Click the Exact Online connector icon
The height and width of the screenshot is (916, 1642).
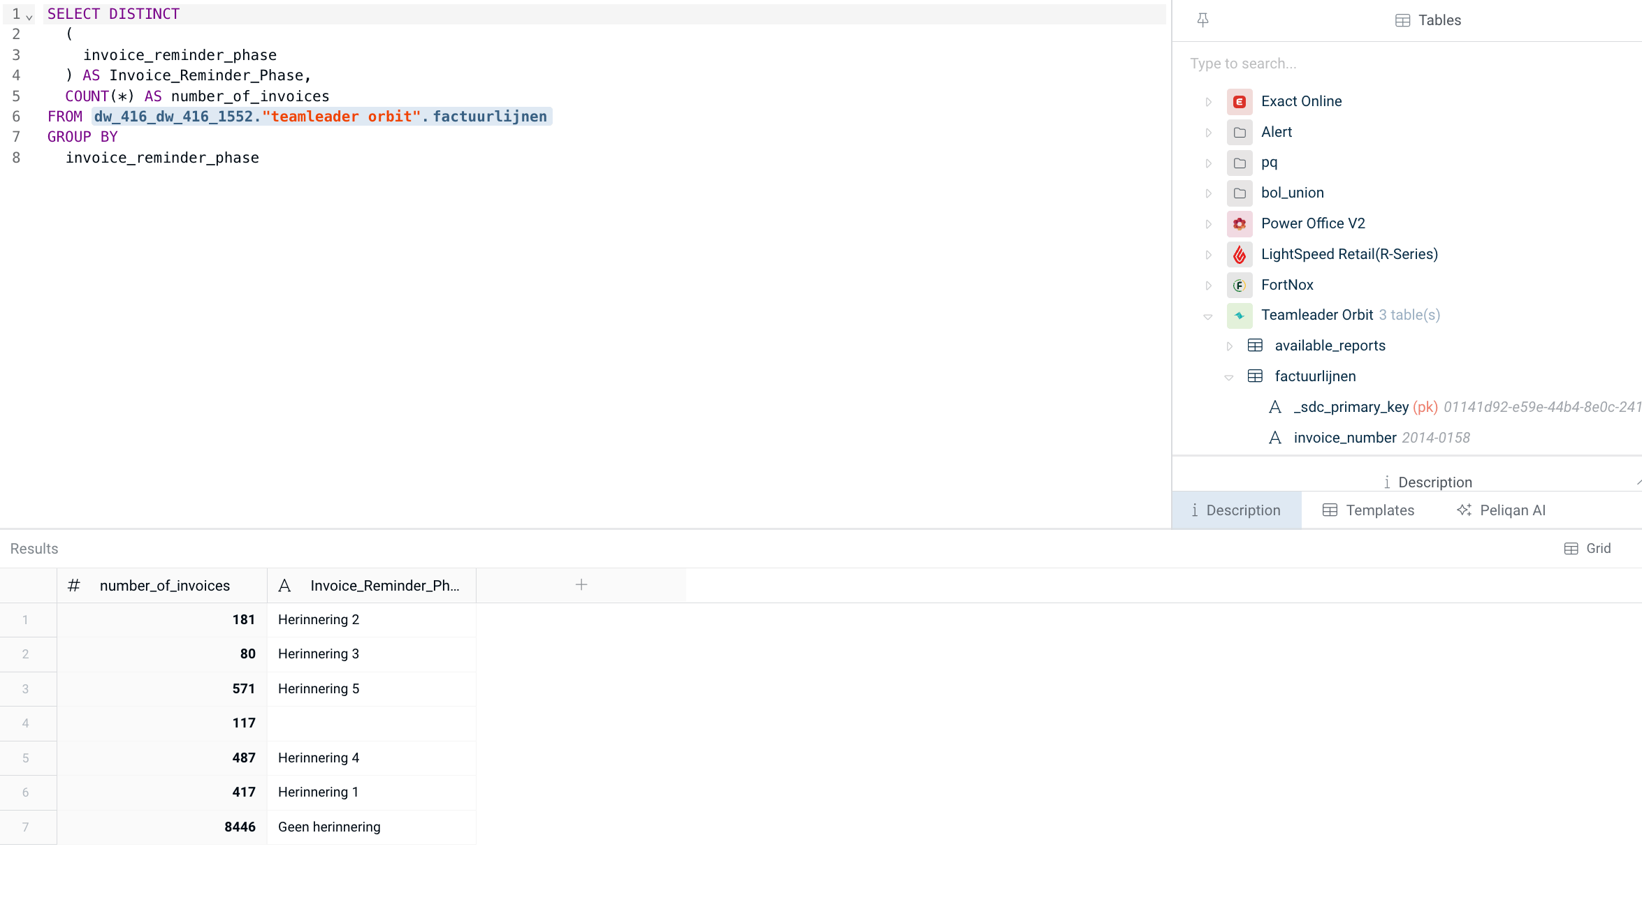[x=1240, y=102]
